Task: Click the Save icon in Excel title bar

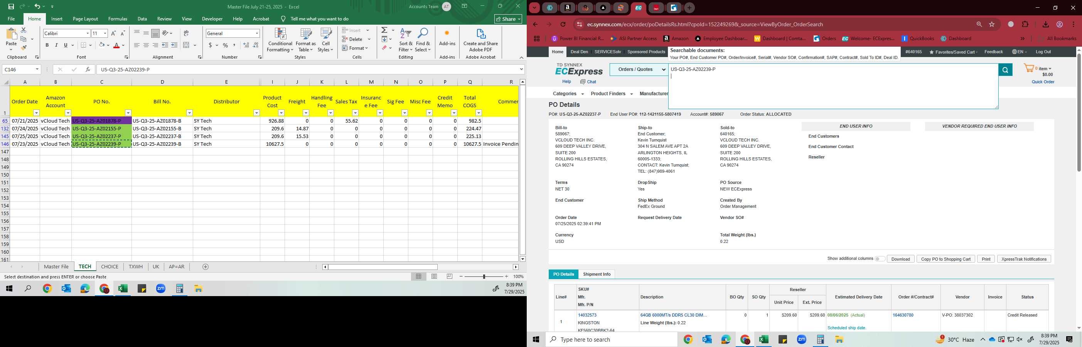Action: click(11, 6)
